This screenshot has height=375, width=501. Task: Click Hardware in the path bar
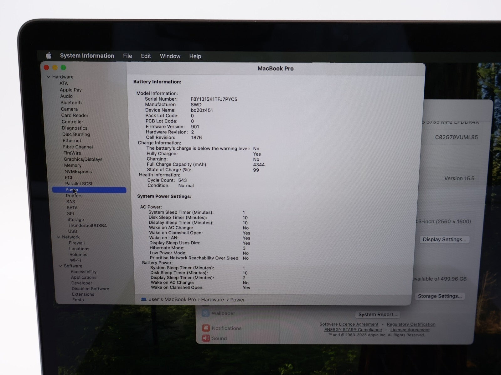click(x=213, y=299)
